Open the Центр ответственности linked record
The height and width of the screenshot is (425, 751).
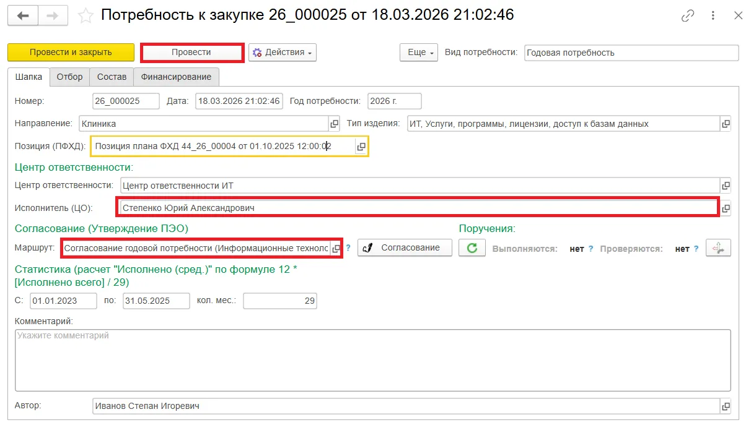[726, 185]
